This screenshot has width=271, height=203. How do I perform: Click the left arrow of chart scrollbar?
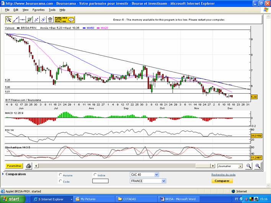(x=36, y=166)
